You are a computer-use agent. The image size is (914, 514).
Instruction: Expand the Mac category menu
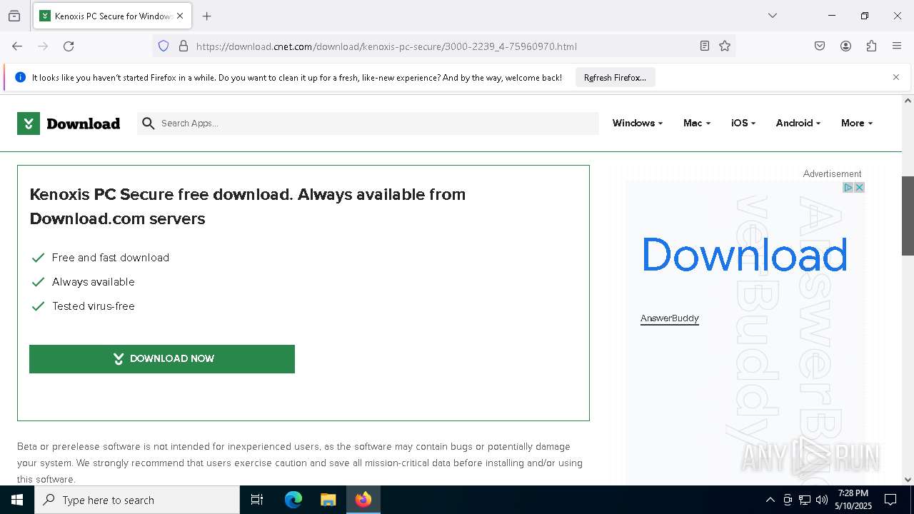(x=697, y=124)
